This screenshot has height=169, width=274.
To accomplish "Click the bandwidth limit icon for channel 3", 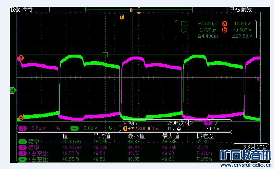I will 58,128.
